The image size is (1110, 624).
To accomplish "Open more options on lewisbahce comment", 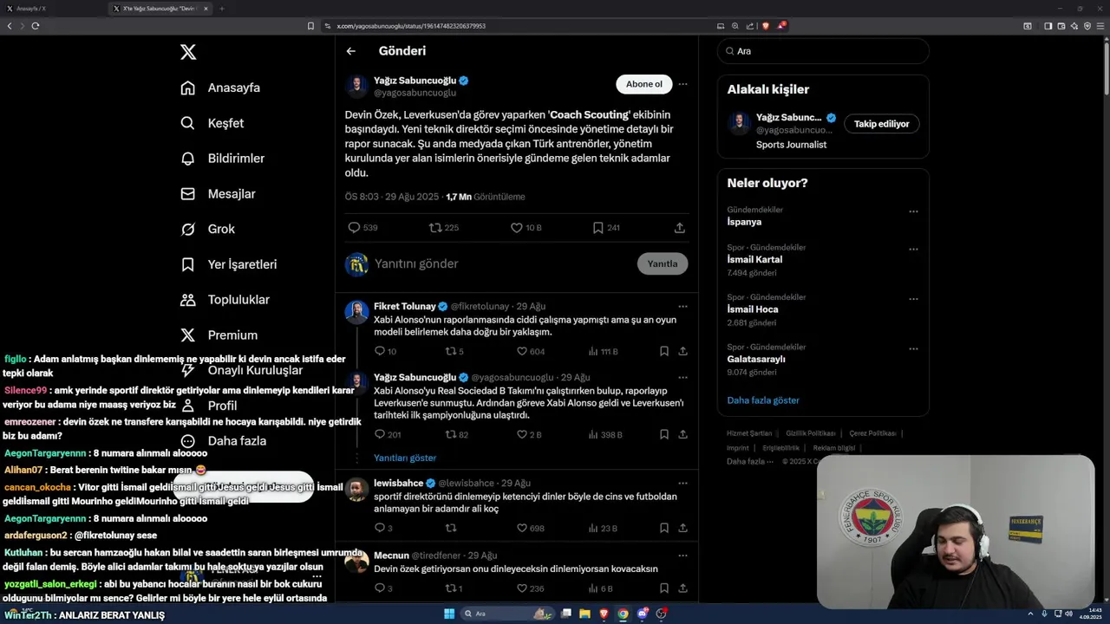I will point(682,483).
